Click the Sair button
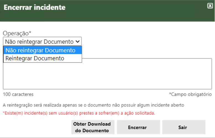 click(x=184, y=127)
